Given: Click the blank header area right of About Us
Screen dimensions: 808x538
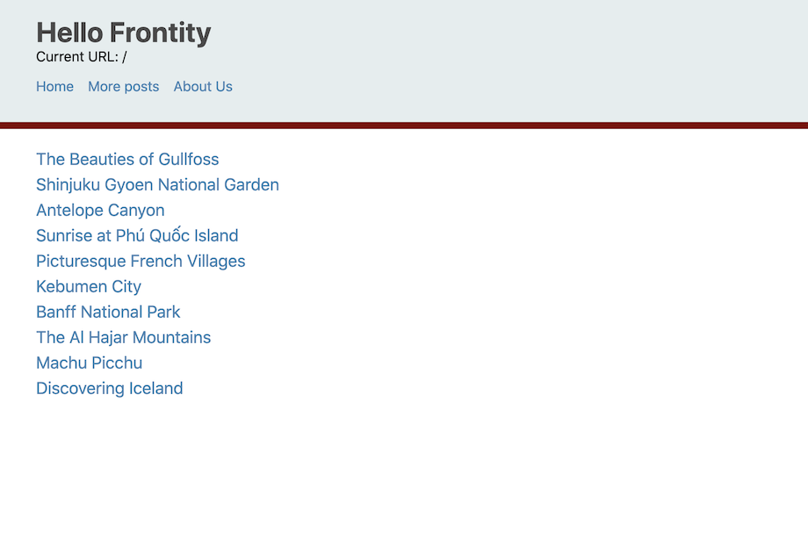Looking at the screenshot, I should tap(527, 86).
